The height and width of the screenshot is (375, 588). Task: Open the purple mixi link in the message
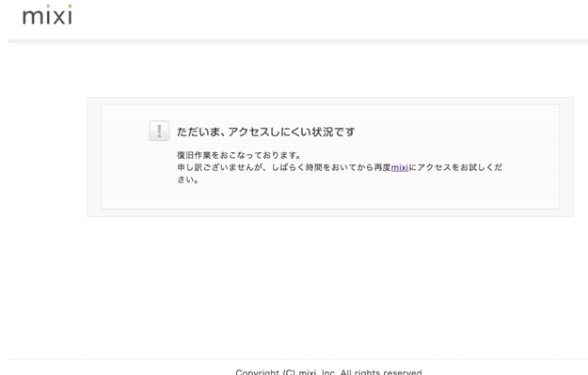[x=400, y=167]
